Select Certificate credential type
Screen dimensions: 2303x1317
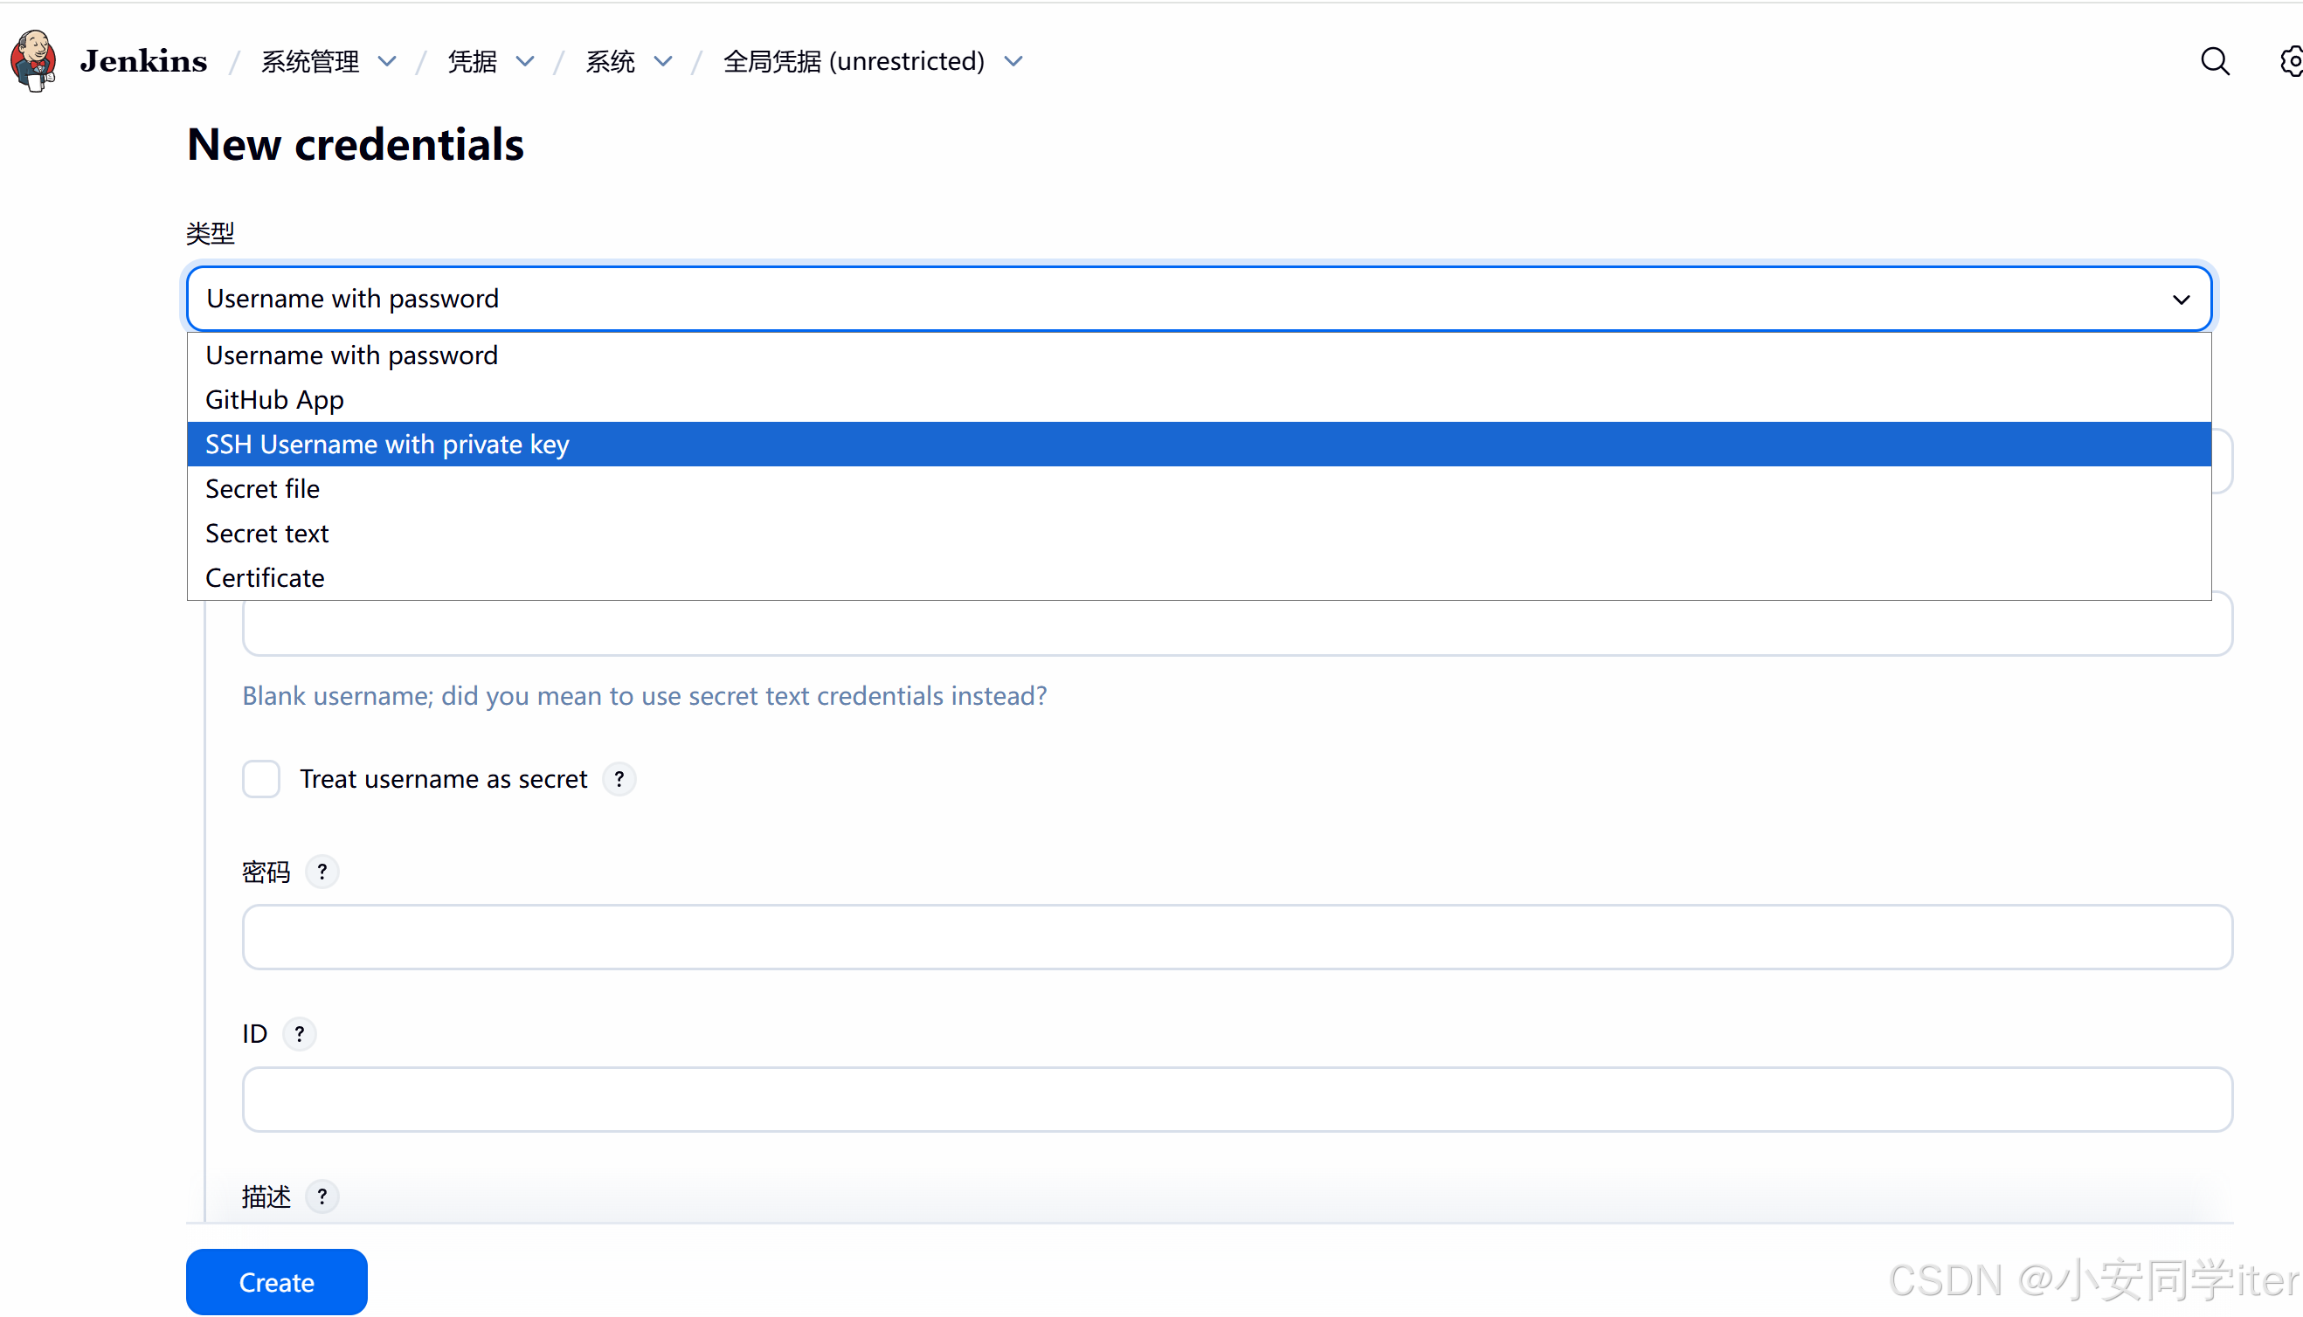(x=264, y=577)
